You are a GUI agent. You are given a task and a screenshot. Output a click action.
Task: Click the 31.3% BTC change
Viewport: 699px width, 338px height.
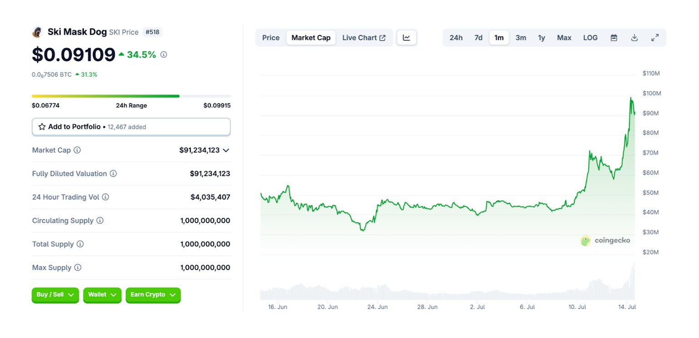[86, 75]
